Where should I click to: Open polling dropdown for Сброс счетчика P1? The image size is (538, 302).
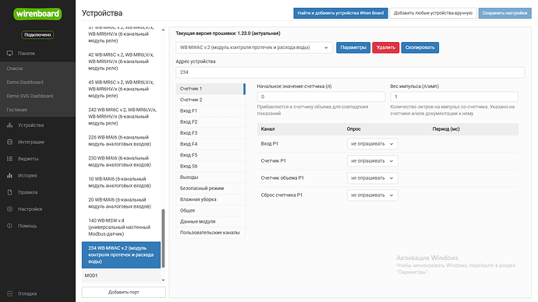coord(372,195)
